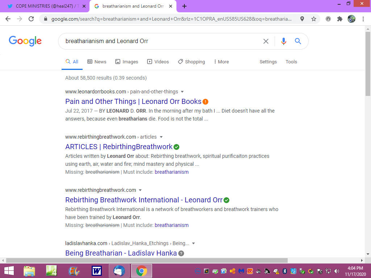Open the Chrome profile avatar
Image resolution: width=371 pixels, height=278 pixels.
pyautogui.click(x=351, y=19)
